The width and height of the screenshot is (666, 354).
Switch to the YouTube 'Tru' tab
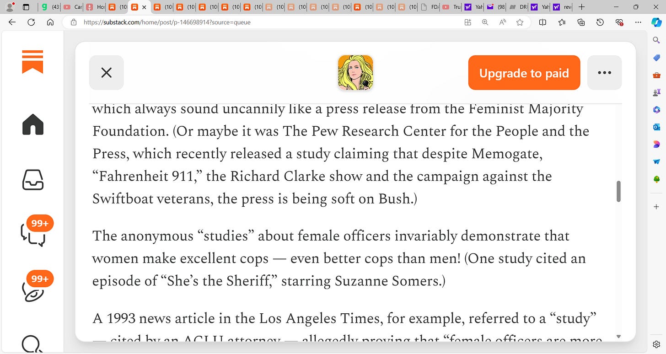point(451,7)
